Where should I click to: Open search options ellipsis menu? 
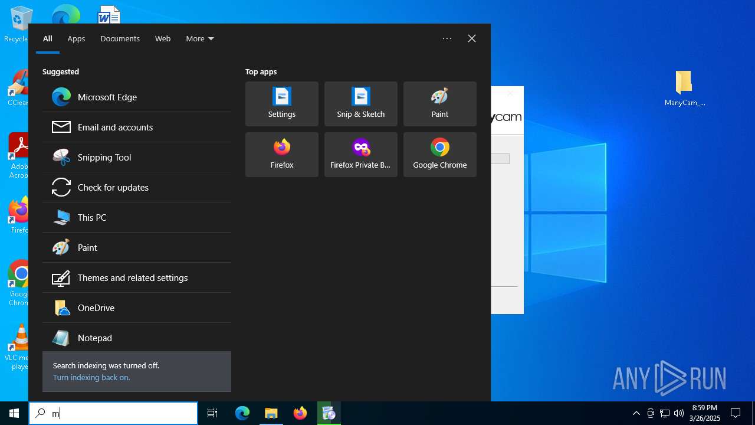point(447,38)
